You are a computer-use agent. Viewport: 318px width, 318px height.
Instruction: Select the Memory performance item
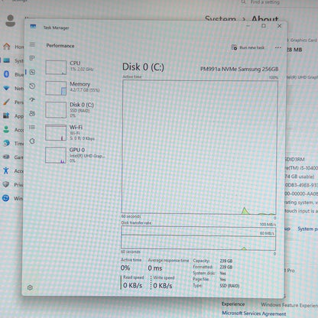(76, 88)
